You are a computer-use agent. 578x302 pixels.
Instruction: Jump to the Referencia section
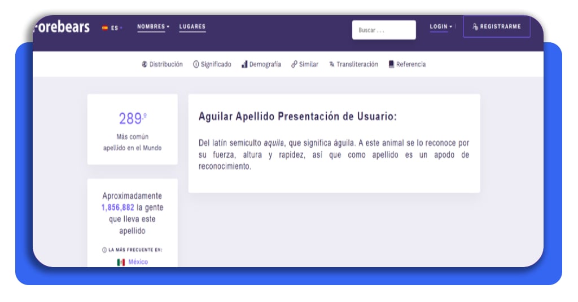407,64
